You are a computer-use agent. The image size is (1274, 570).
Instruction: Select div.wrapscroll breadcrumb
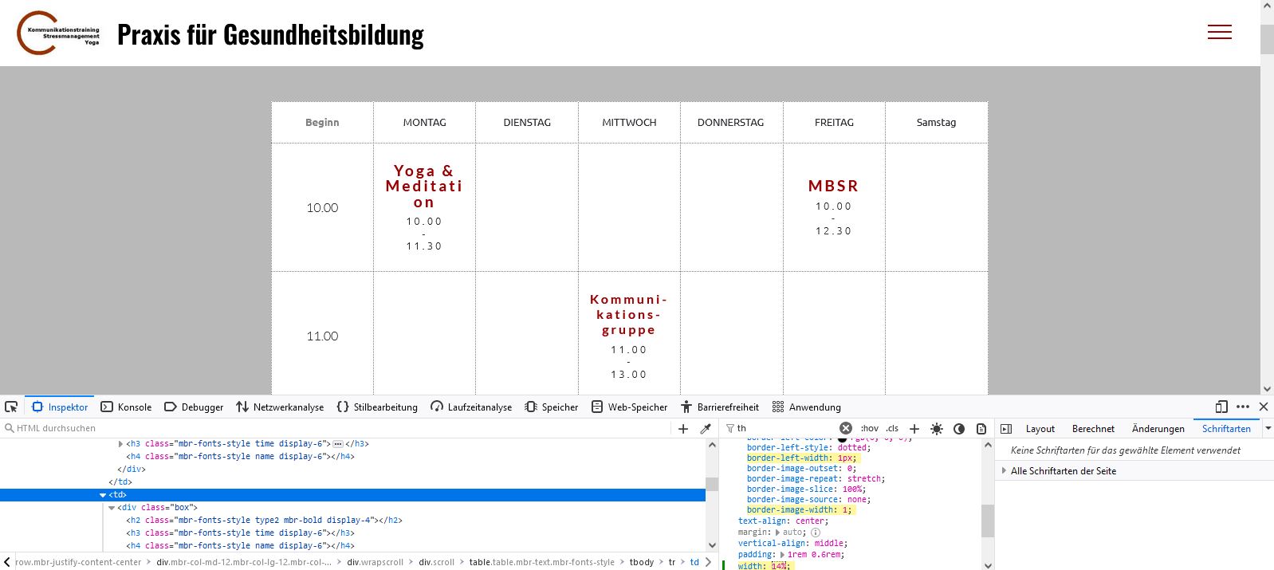[375, 562]
